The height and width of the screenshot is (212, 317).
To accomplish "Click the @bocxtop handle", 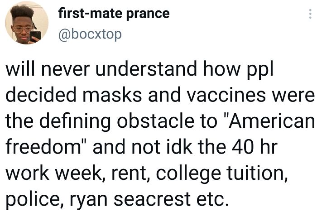I will click(90, 34).
